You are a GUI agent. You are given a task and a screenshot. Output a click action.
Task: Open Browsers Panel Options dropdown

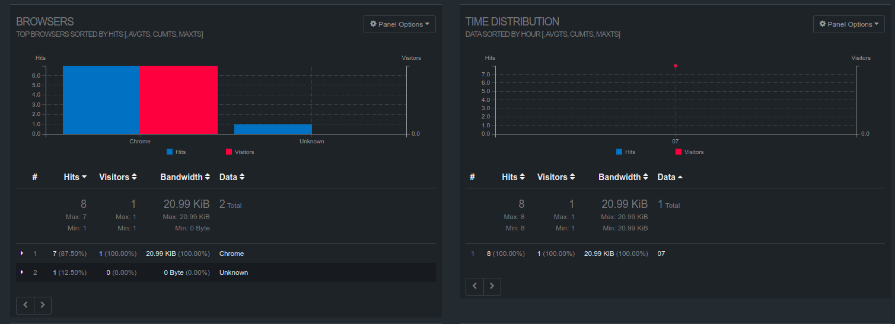coord(399,24)
